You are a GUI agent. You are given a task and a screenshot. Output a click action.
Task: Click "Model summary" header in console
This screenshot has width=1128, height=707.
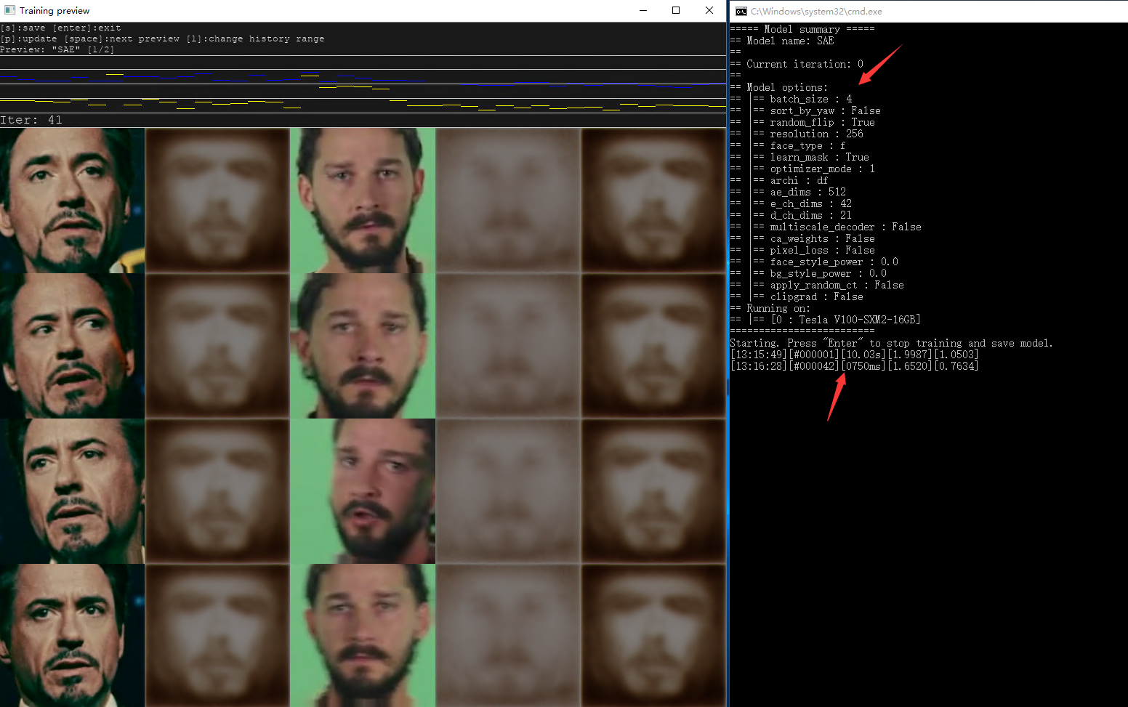(802, 29)
